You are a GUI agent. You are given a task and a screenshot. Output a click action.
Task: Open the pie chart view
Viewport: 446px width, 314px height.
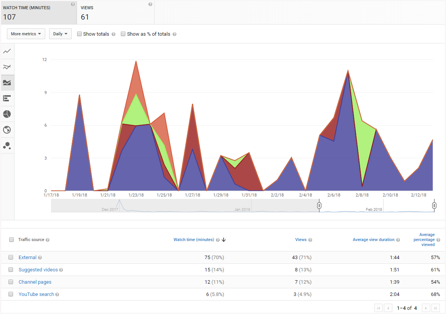tap(7, 114)
